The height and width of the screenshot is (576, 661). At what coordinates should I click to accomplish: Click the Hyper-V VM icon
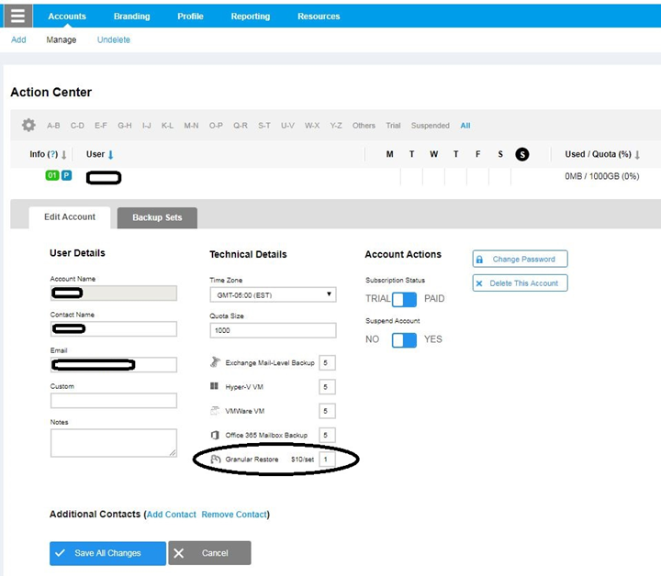click(x=215, y=386)
